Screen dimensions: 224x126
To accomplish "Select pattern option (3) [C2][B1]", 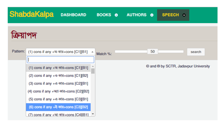I will pos(58,83).
